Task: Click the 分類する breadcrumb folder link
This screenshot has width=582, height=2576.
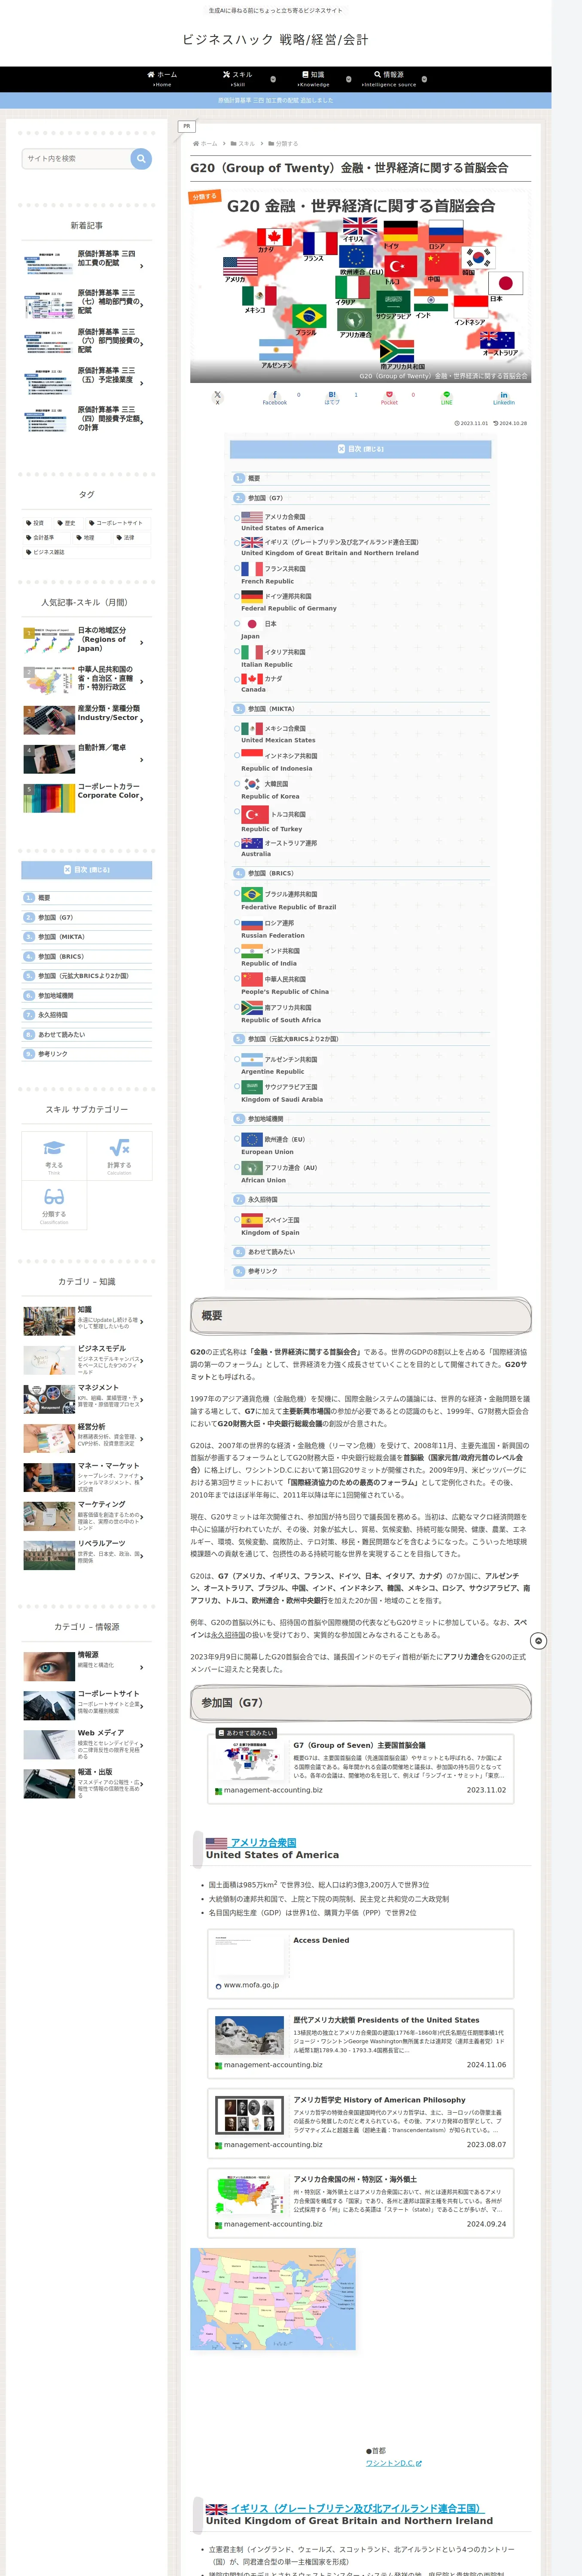Action: [x=283, y=143]
